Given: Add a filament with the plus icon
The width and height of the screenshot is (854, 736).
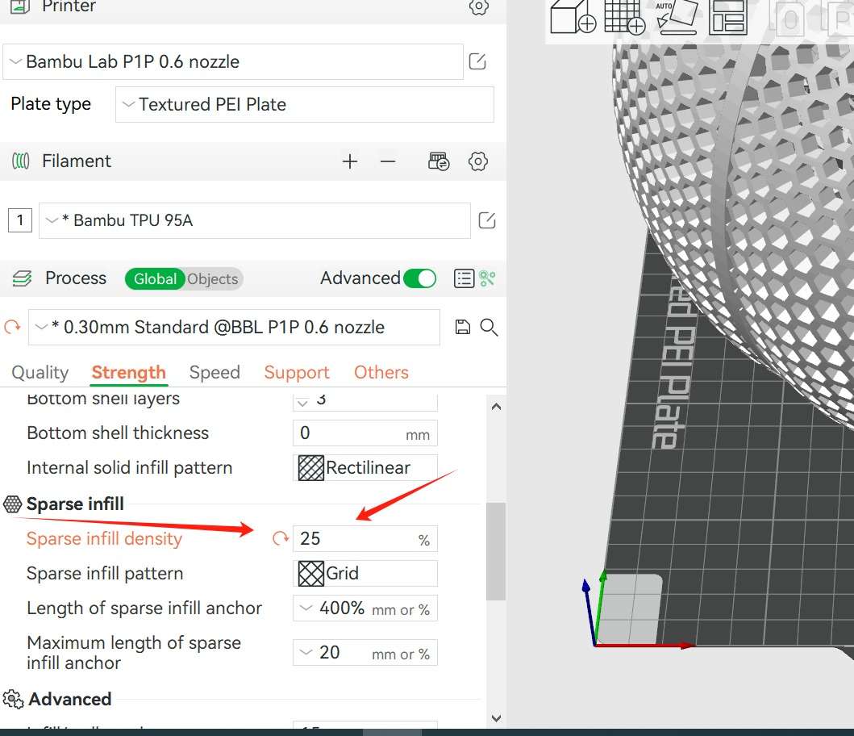Looking at the screenshot, I should pos(349,161).
